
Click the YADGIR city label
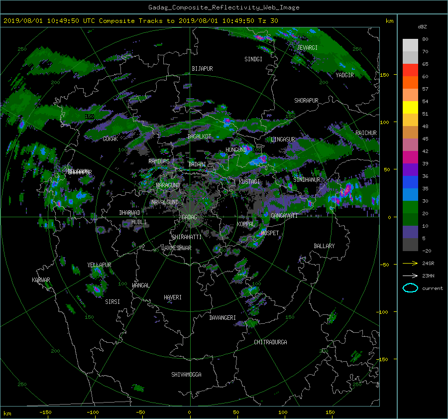click(344, 75)
